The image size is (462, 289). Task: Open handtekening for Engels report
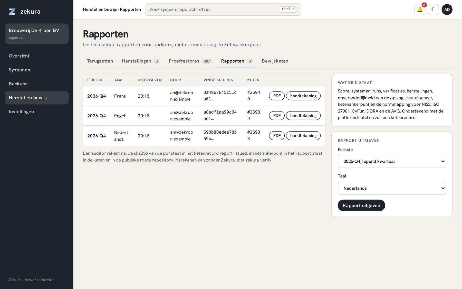point(303,116)
